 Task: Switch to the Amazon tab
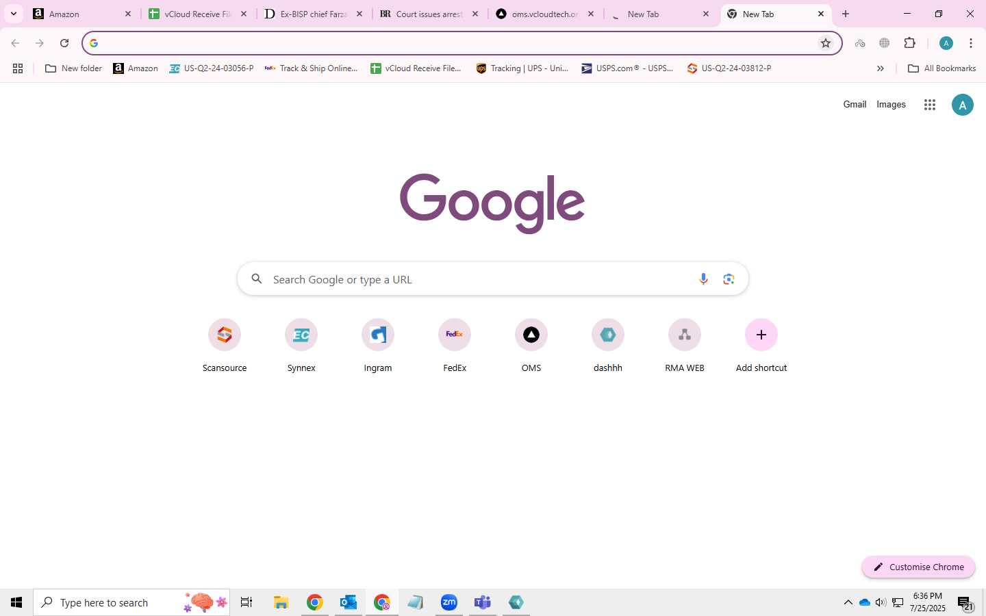83,14
